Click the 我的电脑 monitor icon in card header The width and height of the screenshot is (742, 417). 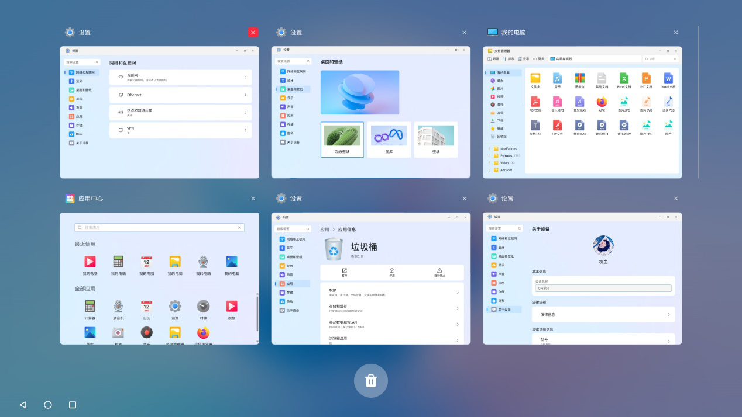pos(493,33)
